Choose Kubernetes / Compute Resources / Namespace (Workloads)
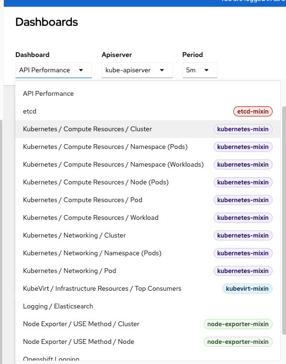Image resolution: width=286 pixels, height=364 pixels. click(x=148, y=165)
